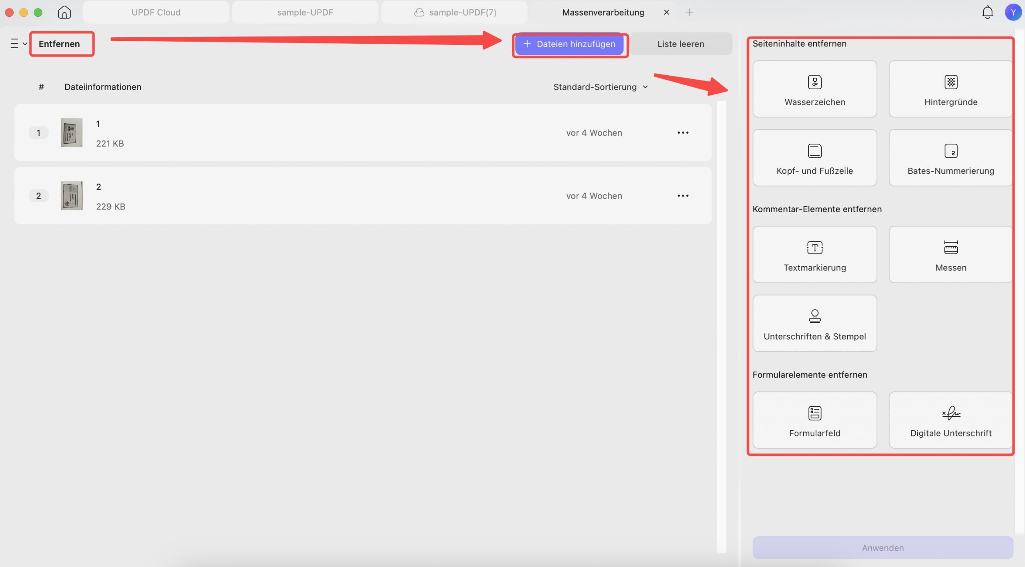Select Messen comment removal

951,255
